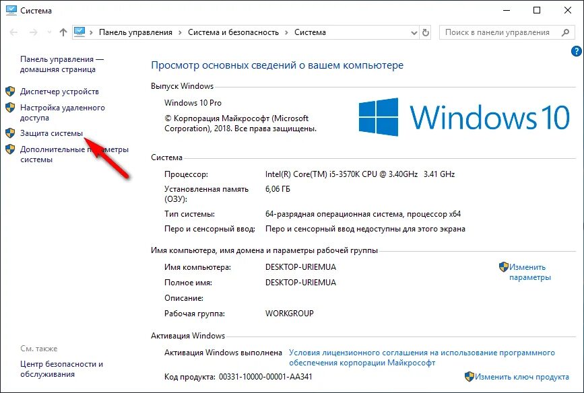
Task: Click the pen and touch unavailable value
Action: 365,229
